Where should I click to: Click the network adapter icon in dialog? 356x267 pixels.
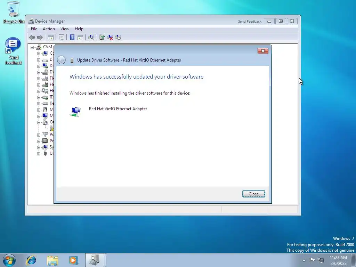click(75, 112)
